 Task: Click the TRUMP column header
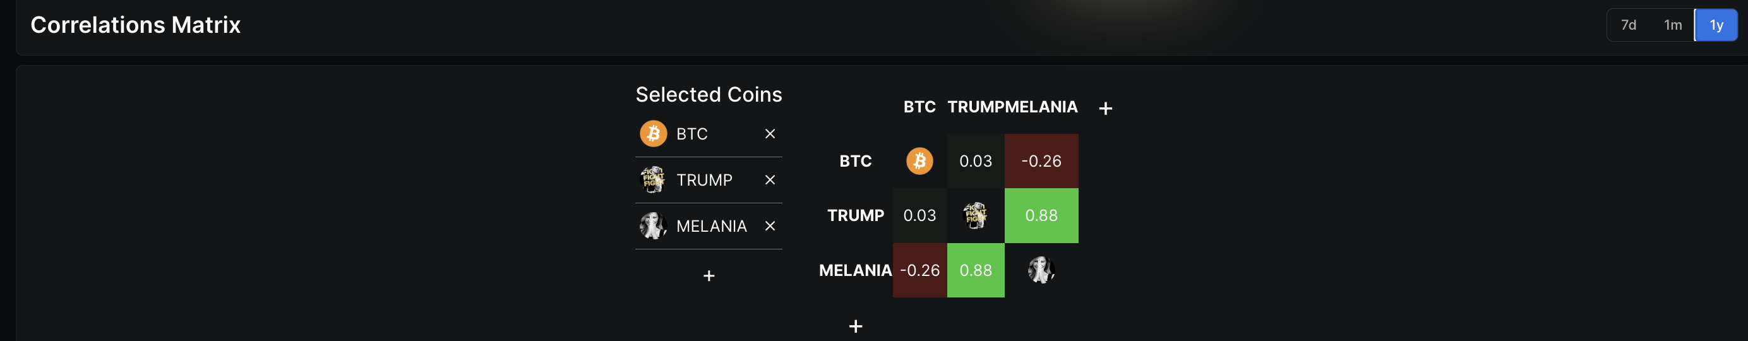[x=975, y=107]
